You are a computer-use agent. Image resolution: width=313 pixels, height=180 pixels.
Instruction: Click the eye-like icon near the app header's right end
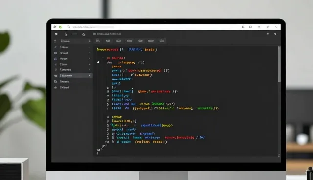coord(268,34)
